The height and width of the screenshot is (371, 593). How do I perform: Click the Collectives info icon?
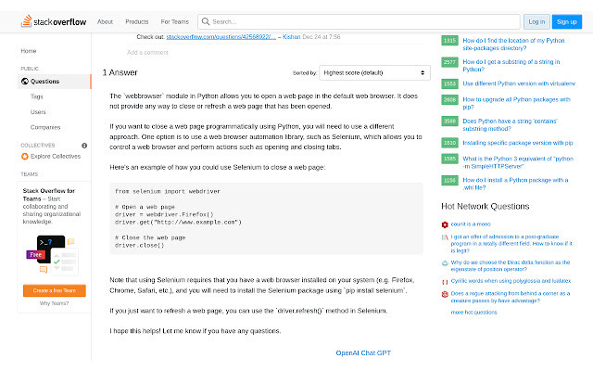click(x=84, y=146)
